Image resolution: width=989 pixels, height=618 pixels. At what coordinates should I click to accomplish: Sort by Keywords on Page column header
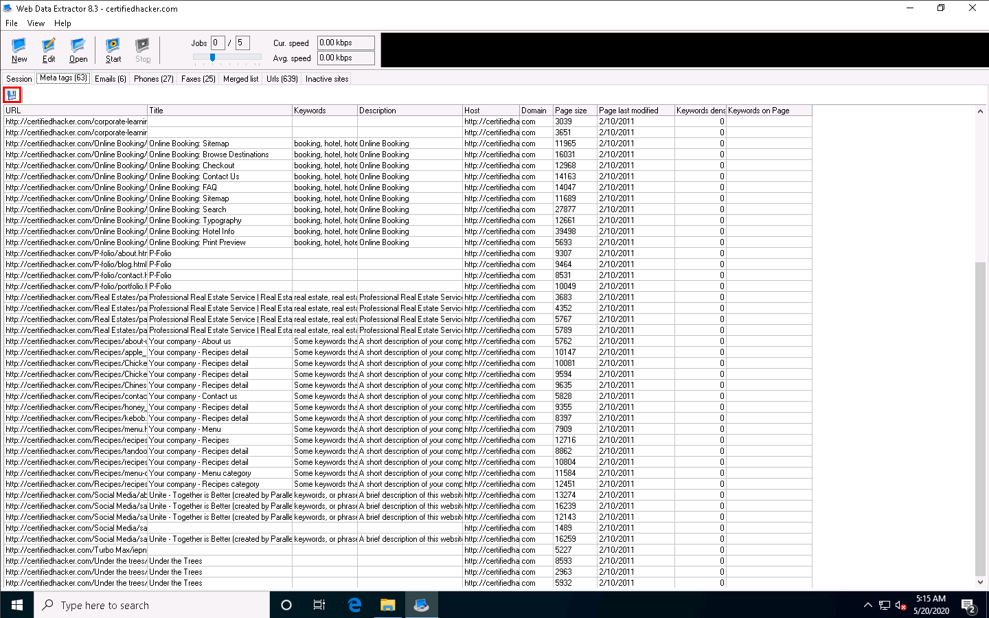point(769,111)
